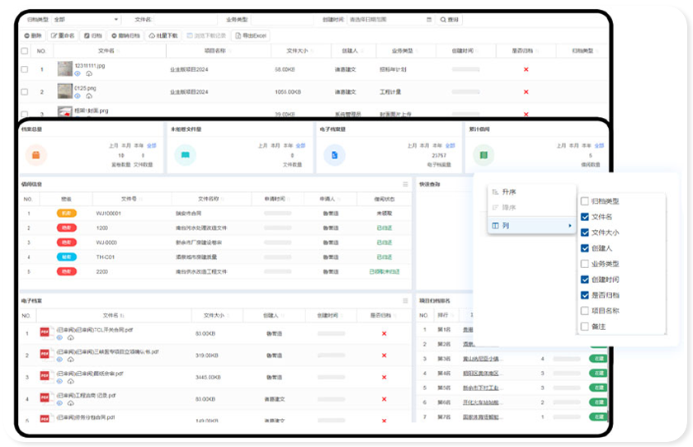This screenshot has height=447, width=693.
Task: Open the 归档类型 dropdown showing 全部
Action: (x=84, y=19)
